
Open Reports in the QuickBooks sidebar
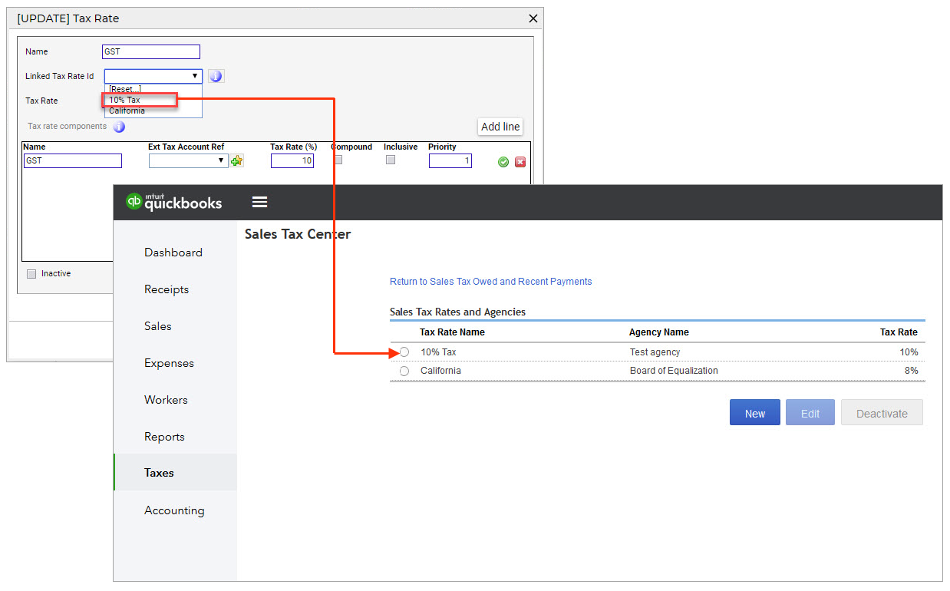[164, 437]
